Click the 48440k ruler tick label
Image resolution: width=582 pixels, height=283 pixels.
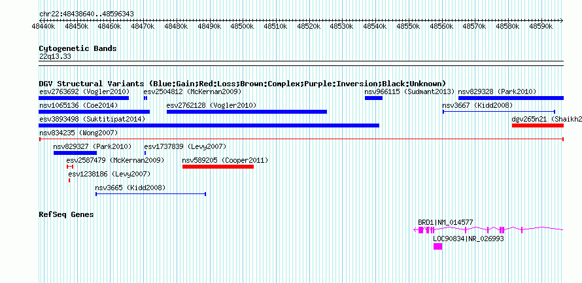(43, 26)
